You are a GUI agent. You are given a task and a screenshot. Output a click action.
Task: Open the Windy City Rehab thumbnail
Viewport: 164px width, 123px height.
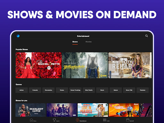130,65
